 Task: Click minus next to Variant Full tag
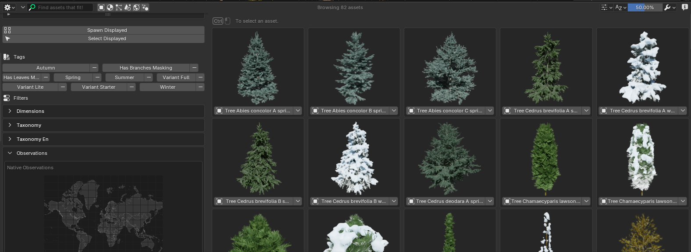coord(200,77)
